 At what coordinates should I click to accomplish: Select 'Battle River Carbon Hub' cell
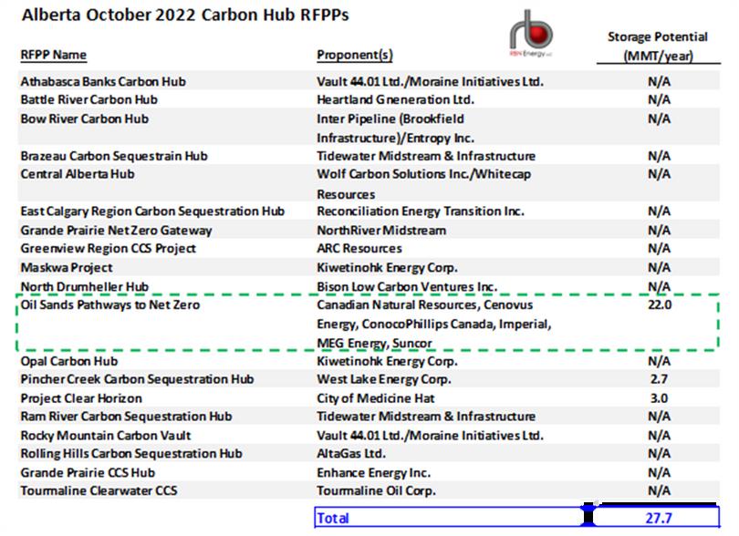click(88, 100)
